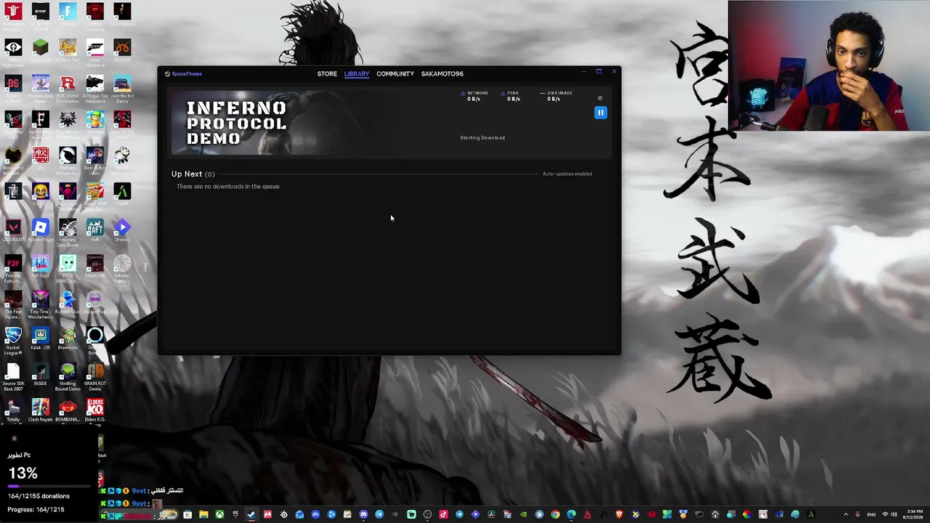The width and height of the screenshot is (930, 523).
Task: Show hidden system tray icons
Action: click(x=846, y=515)
